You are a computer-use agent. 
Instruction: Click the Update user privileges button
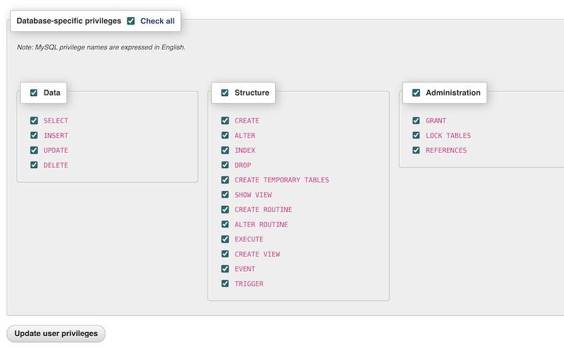tap(56, 334)
